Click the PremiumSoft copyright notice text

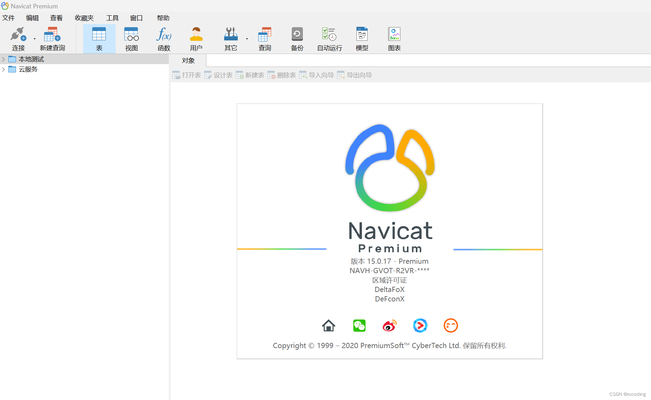390,345
